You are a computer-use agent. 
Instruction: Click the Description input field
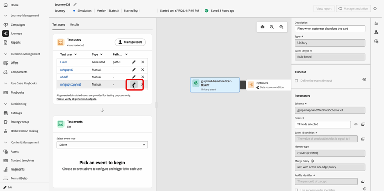click(330, 29)
